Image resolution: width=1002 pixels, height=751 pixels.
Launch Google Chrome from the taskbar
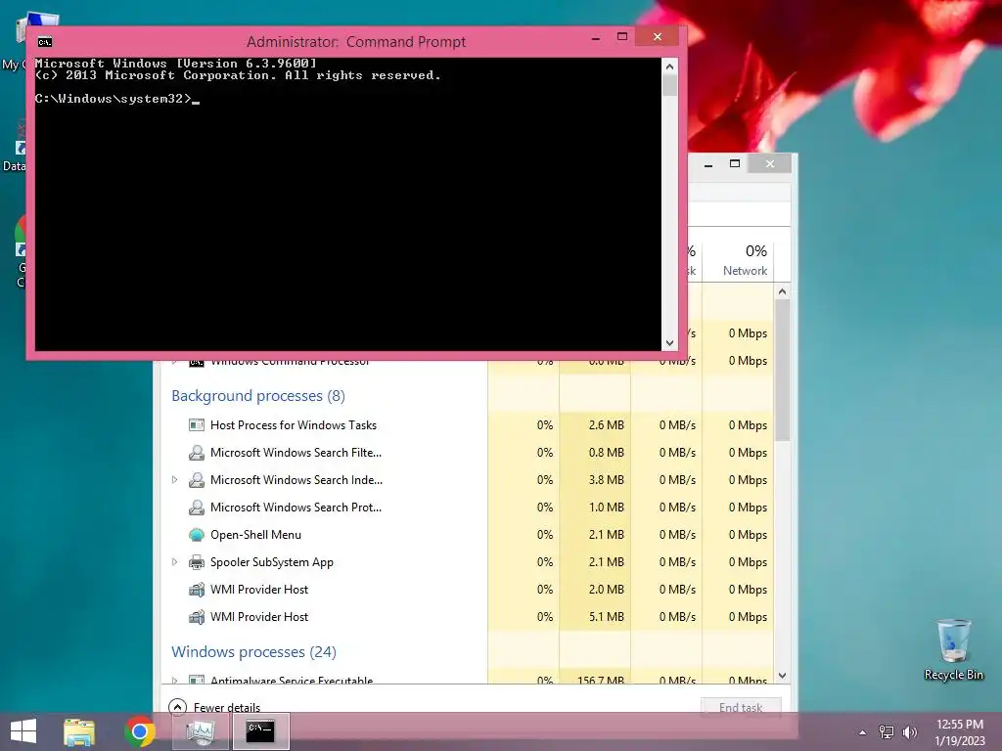tap(139, 731)
